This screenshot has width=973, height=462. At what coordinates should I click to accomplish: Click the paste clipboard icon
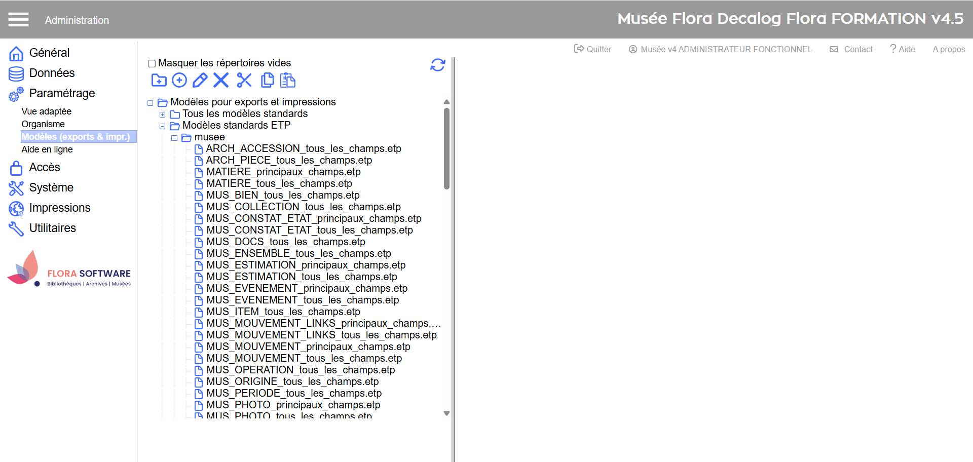pos(288,80)
